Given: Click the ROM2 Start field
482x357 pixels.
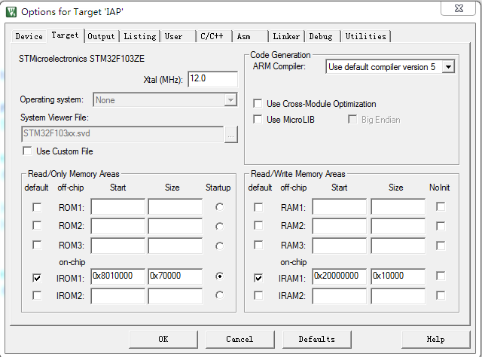Looking at the screenshot, I should click(117, 226).
